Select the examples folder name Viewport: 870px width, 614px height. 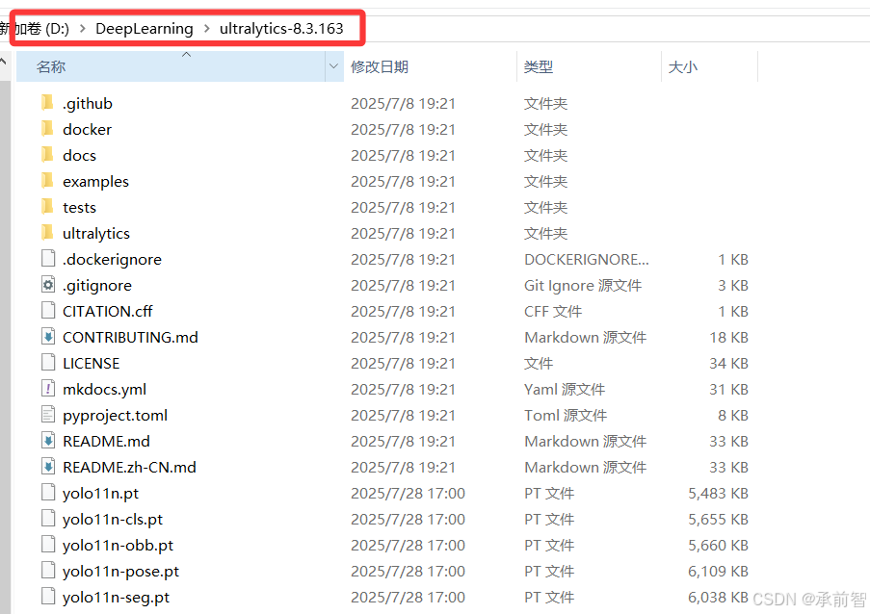tap(95, 182)
